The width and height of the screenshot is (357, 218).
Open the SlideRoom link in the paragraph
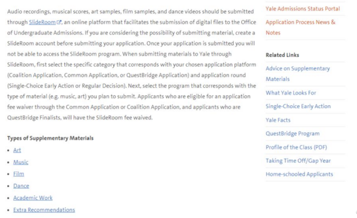click(x=42, y=22)
